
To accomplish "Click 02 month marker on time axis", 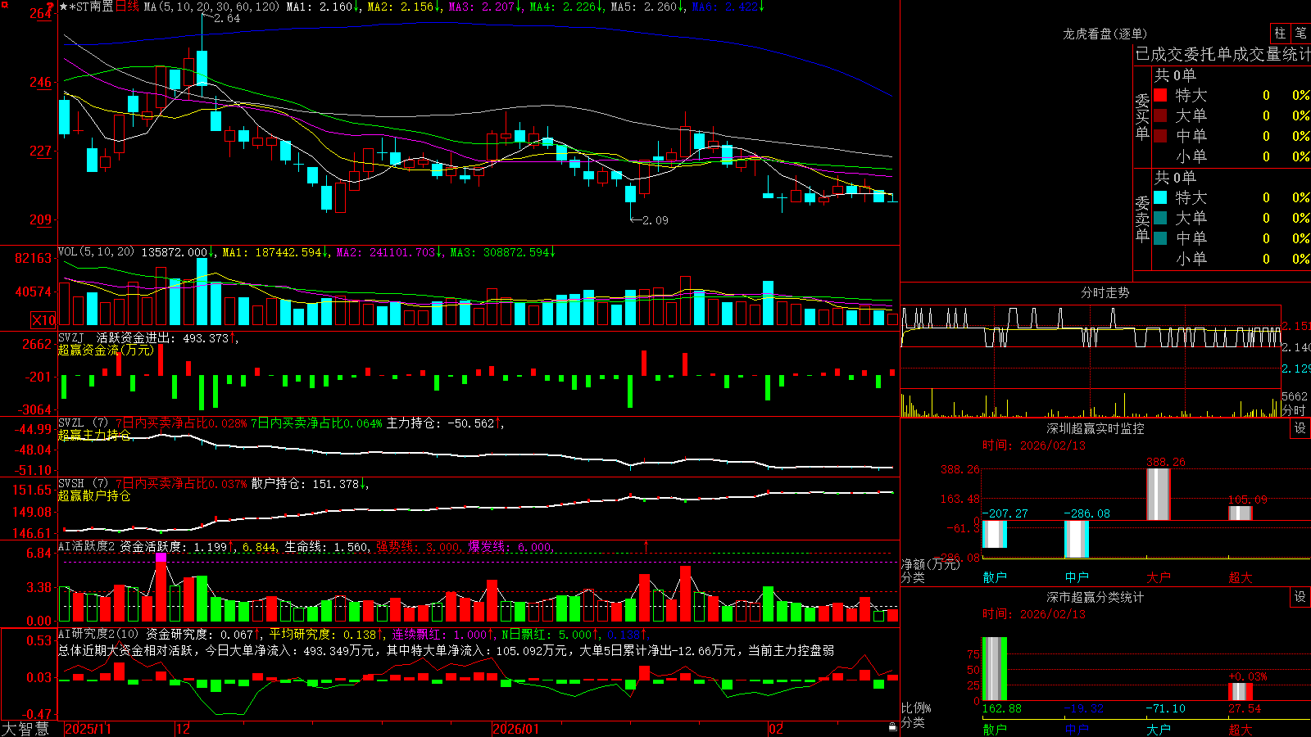I will click(775, 729).
